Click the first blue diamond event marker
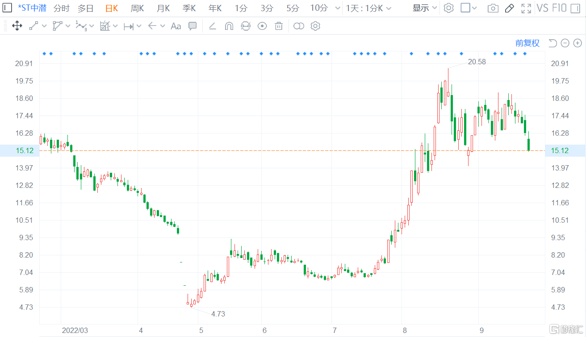This screenshot has height=337, width=586. point(44,54)
